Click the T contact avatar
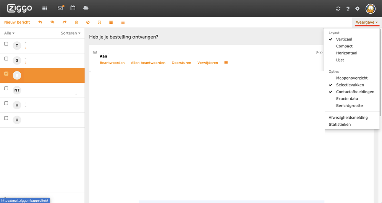This screenshot has height=203, width=382. (x=17, y=45)
